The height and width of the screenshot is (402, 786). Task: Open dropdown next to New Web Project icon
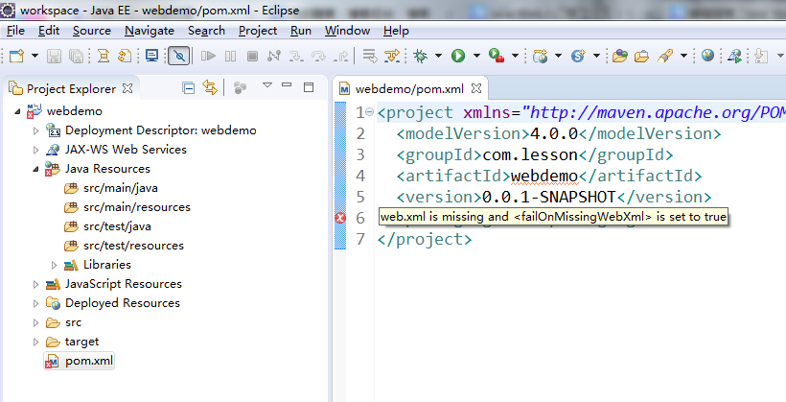(x=558, y=56)
